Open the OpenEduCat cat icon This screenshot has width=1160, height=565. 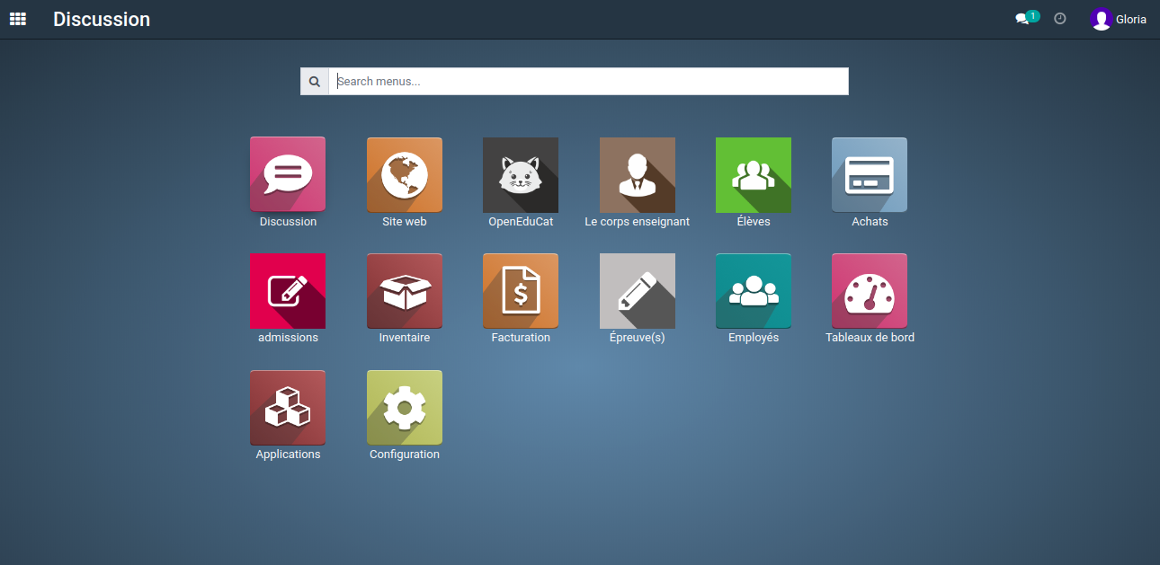[521, 175]
